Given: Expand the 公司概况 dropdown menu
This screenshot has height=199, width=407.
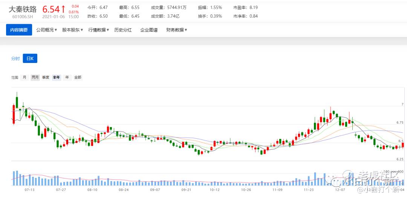Looking at the screenshot, I should point(46,30).
